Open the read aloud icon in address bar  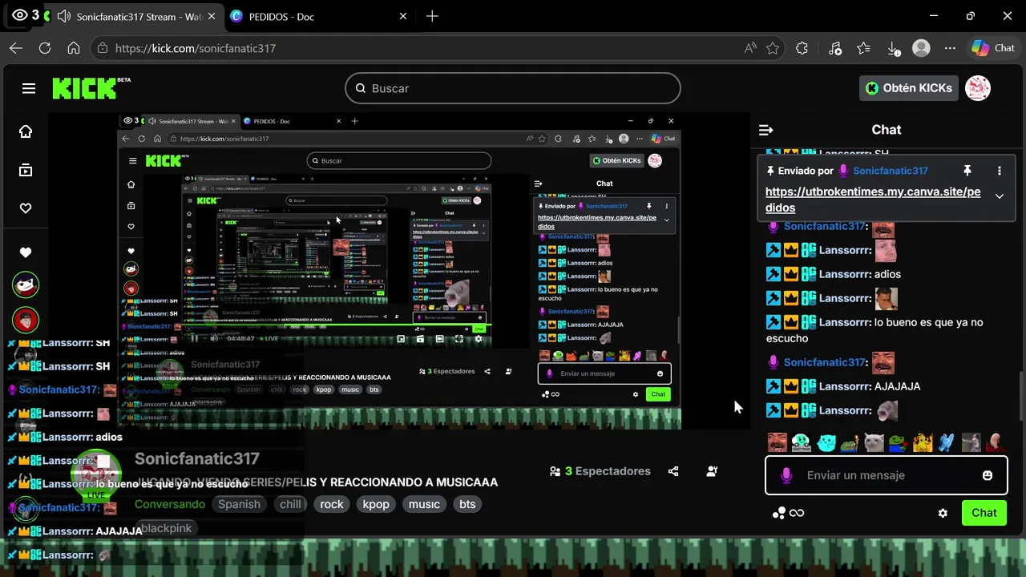pos(750,48)
